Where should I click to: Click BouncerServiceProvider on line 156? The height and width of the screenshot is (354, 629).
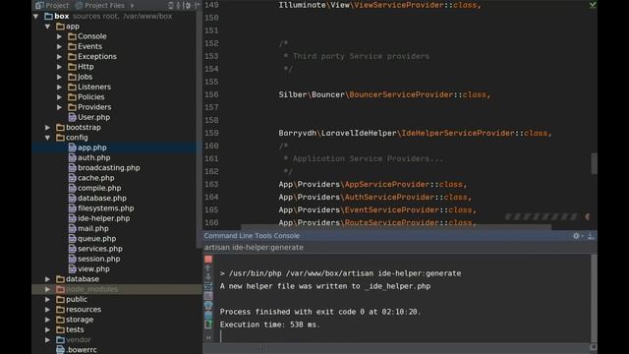tap(401, 94)
